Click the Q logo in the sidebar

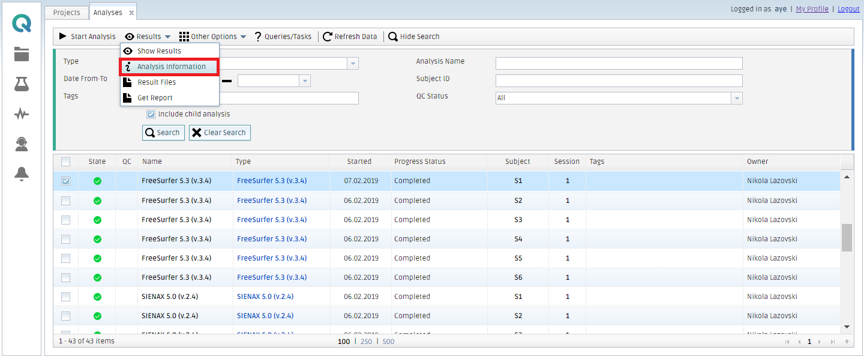pyautogui.click(x=22, y=23)
